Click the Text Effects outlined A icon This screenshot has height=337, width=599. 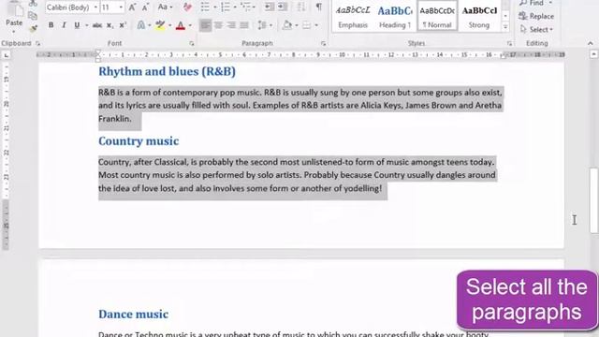pyautogui.click(x=141, y=25)
